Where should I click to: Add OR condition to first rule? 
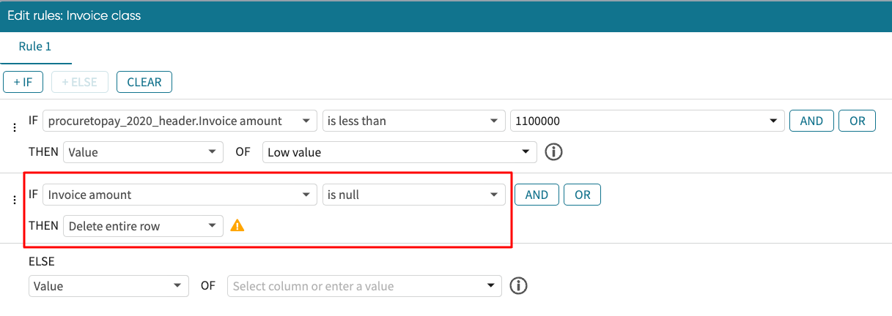point(857,121)
